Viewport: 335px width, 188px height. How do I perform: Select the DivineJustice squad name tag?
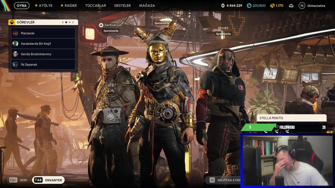[161, 17]
